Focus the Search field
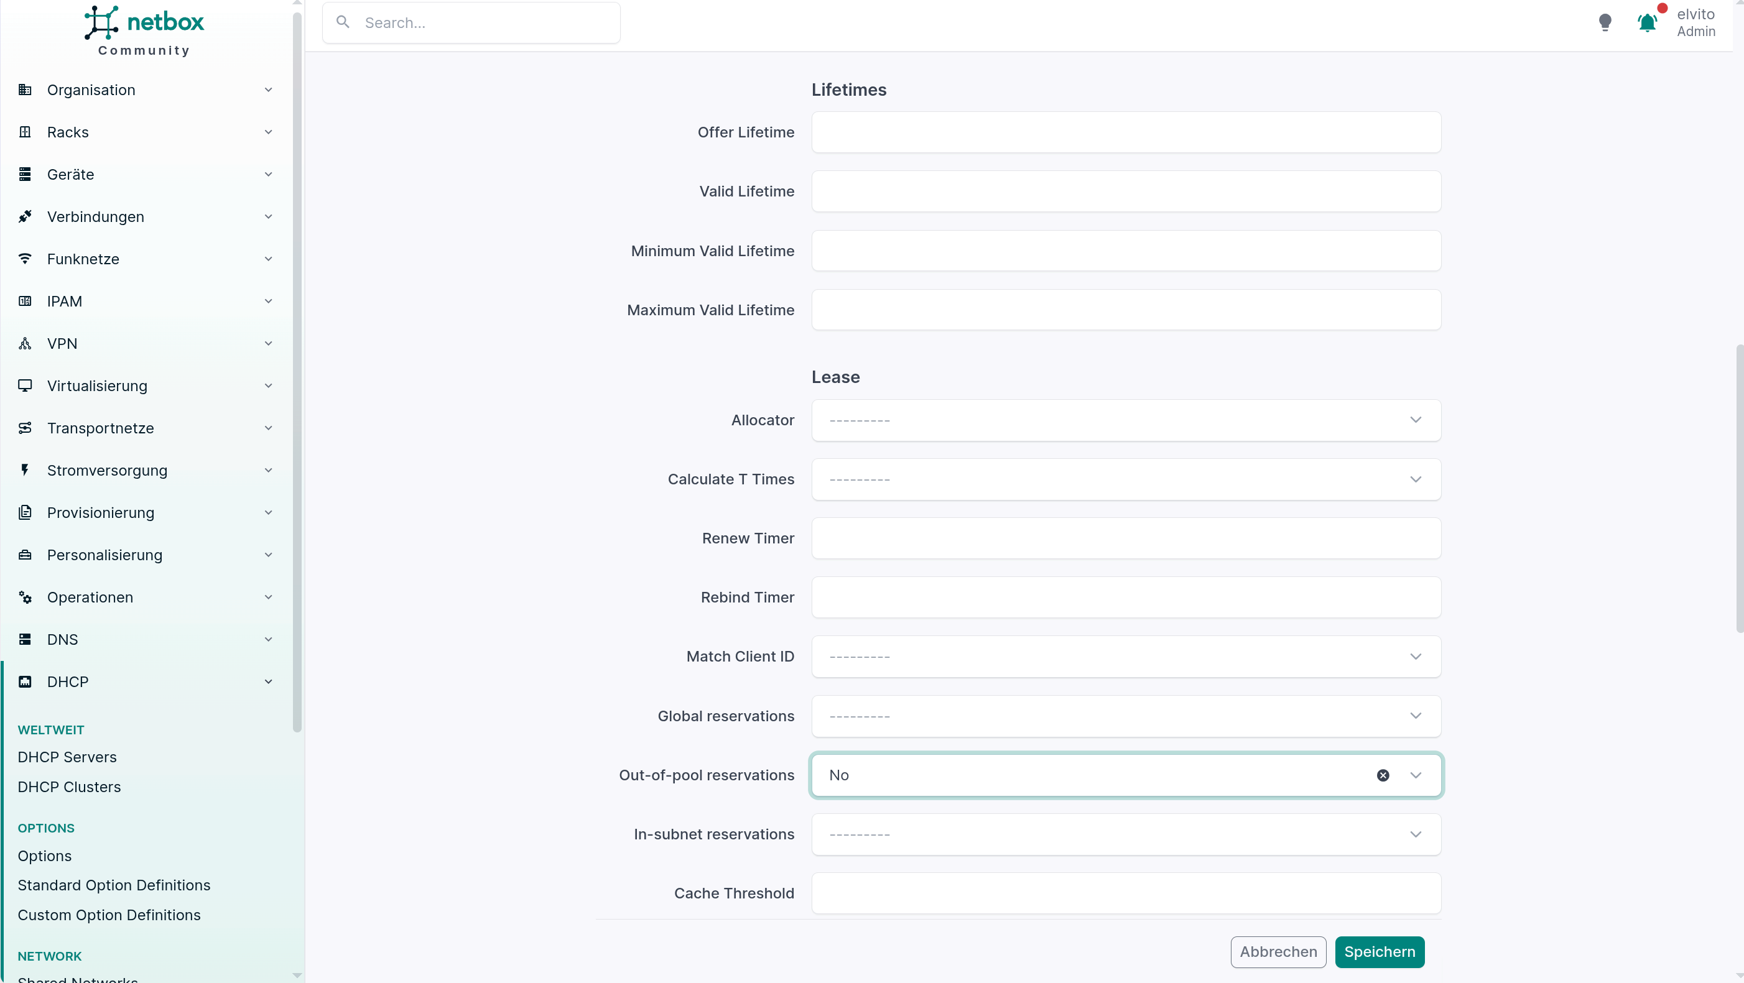 coord(471,22)
